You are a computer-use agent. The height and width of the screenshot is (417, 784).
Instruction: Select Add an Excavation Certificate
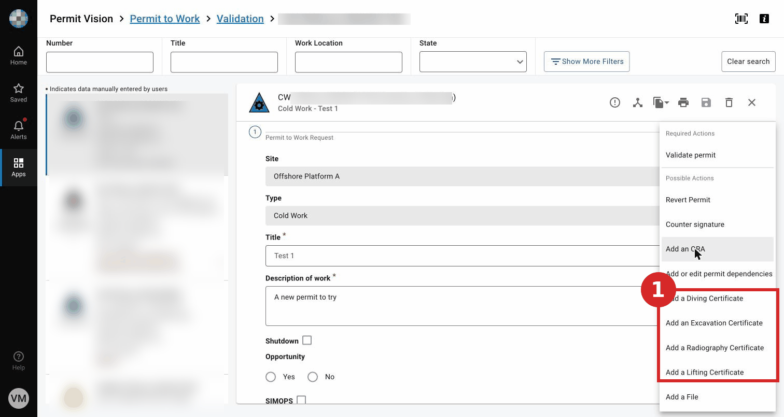click(x=718, y=323)
